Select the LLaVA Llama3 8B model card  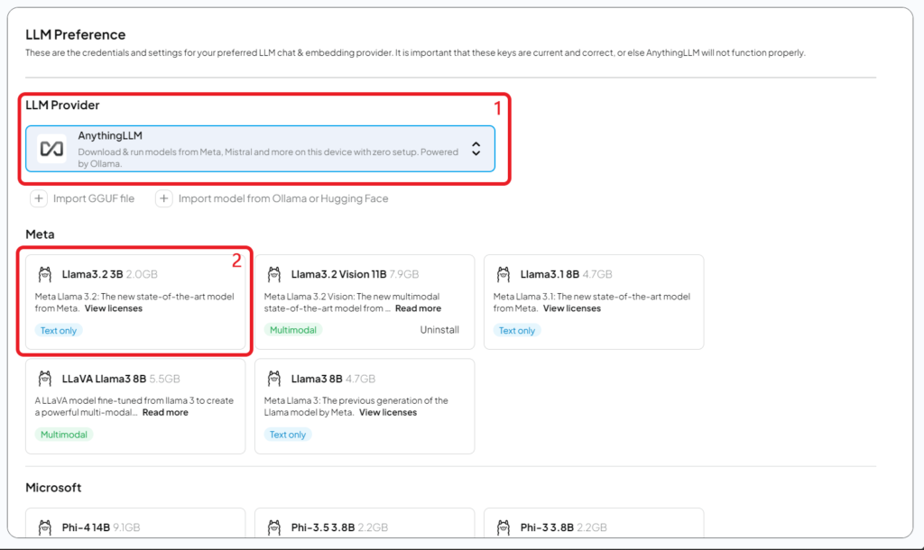point(135,407)
